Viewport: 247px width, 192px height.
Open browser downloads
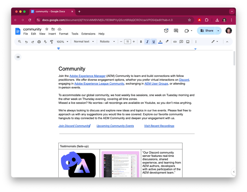pyautogui.click(x=217, y=20)
